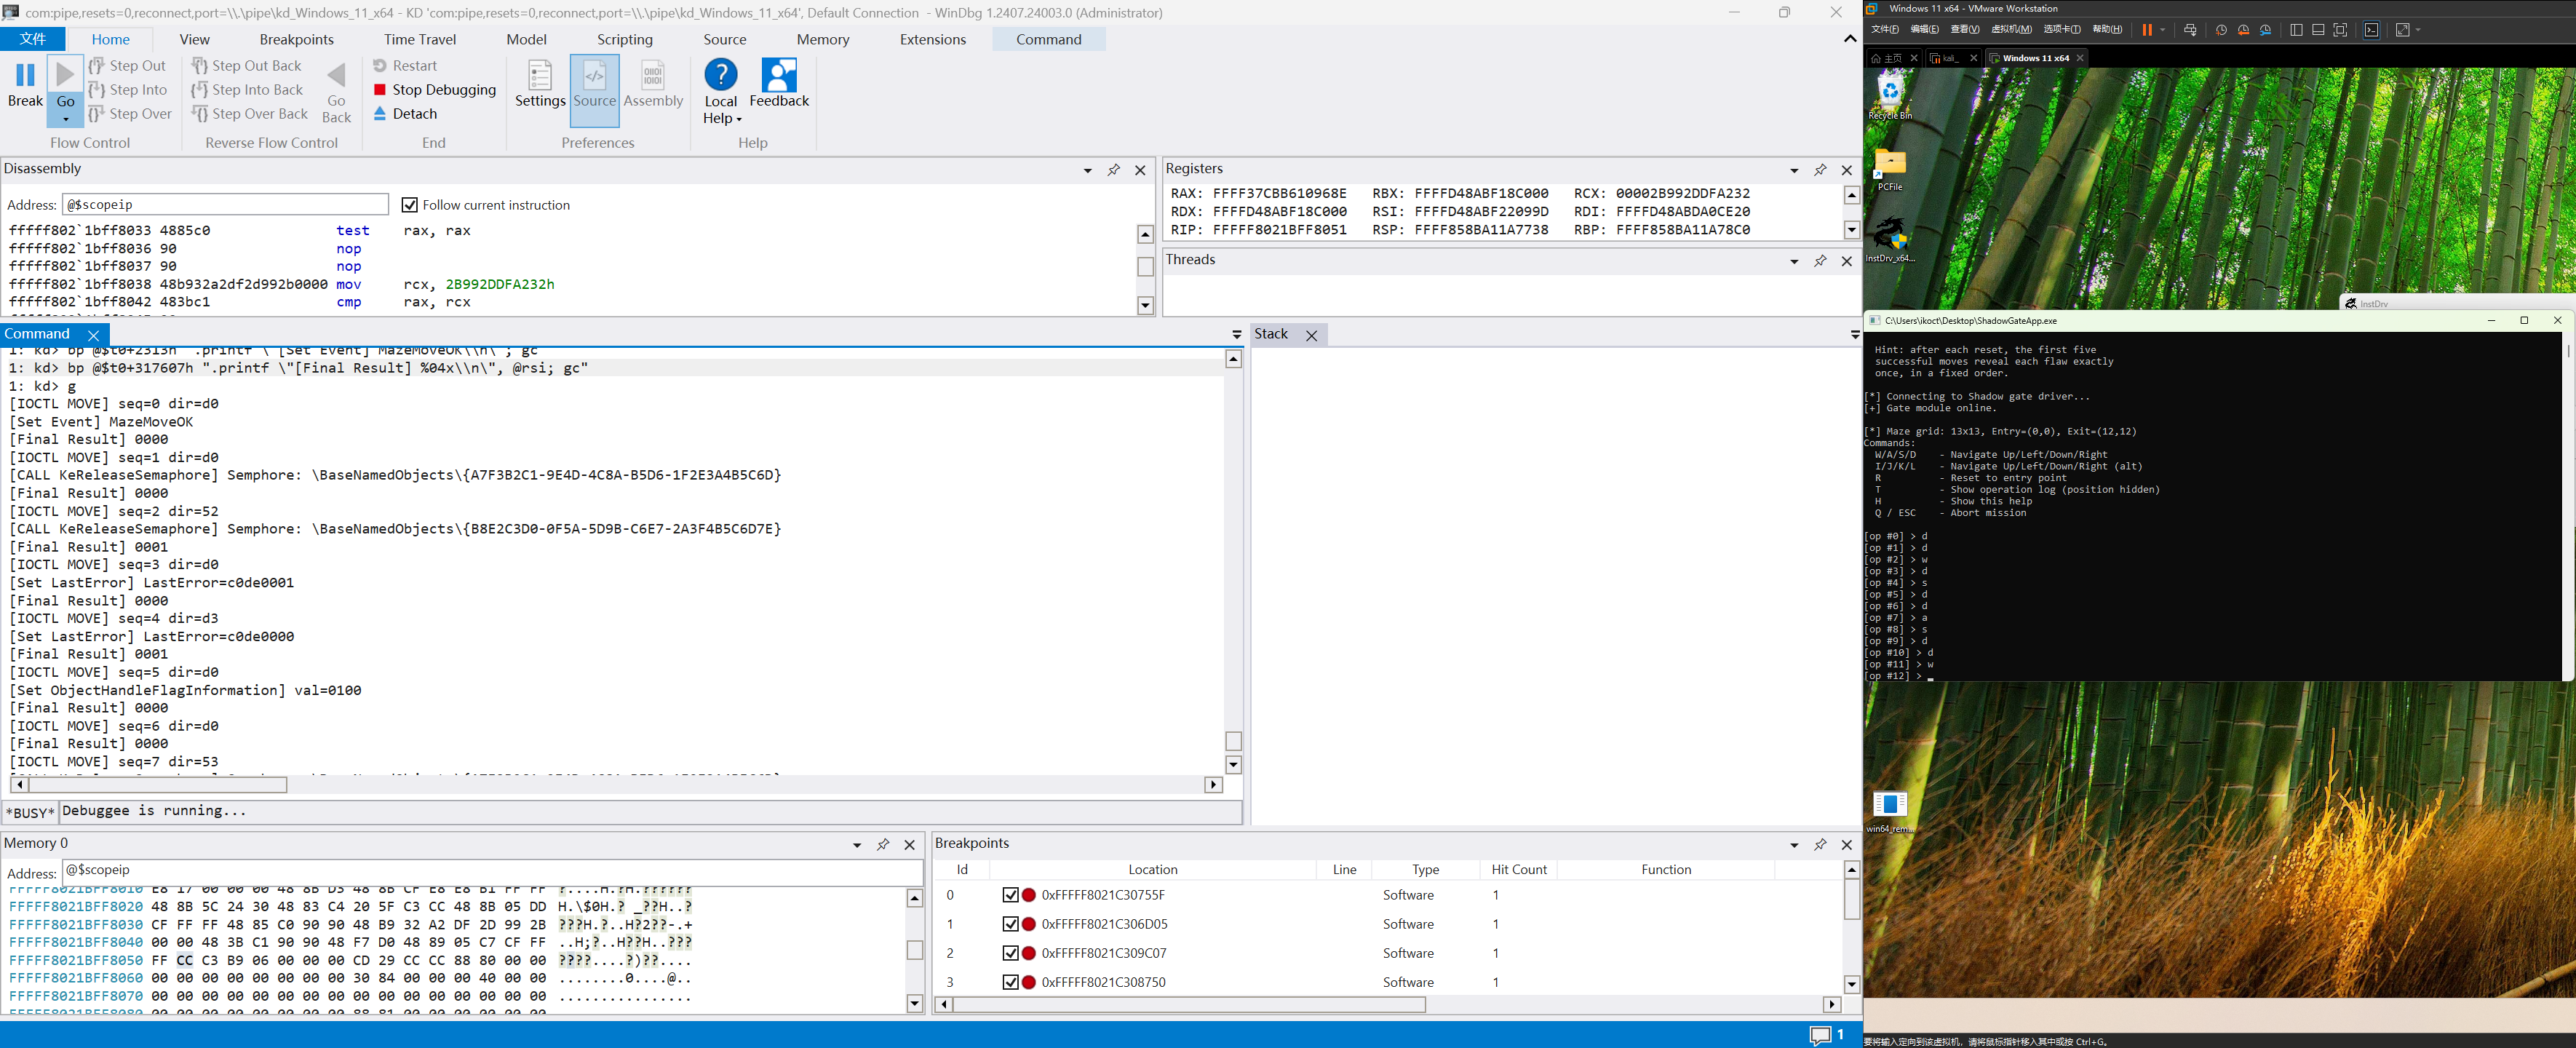
Task: Click the Disassembly Address input field
Action: [x=225, y=205]
